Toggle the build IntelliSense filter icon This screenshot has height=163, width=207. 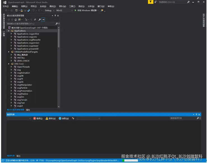click(73, 118)
